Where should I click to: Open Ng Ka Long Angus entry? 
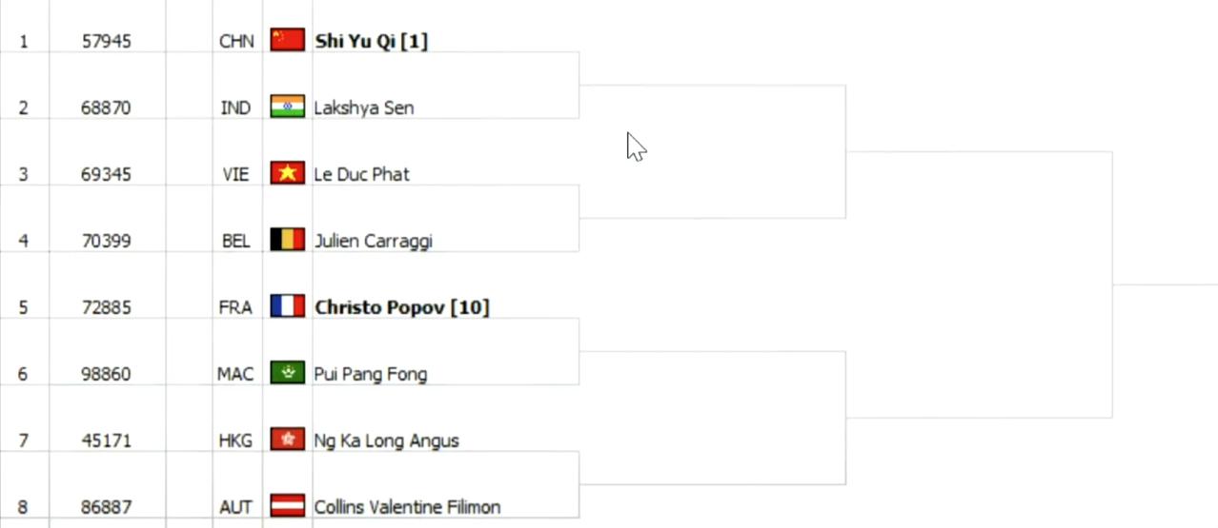(x=387, y=440)
